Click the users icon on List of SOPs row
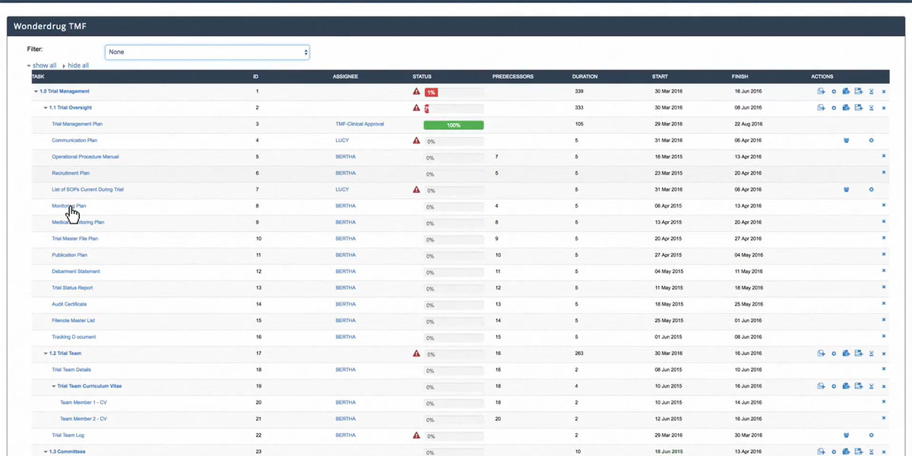912x456 pixels. pos(846,188)
